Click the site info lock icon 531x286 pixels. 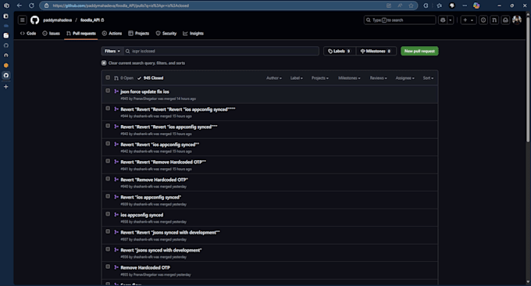46,5
